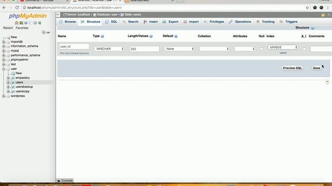The image size is (332, 186).
Task: Select New under user database
Action: 19,73
